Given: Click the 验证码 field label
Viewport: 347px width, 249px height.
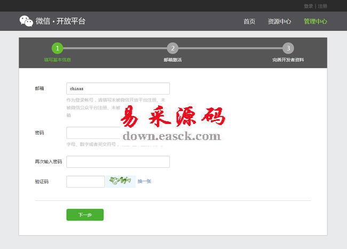Looking at the screenshot, I should coord(42,182).
